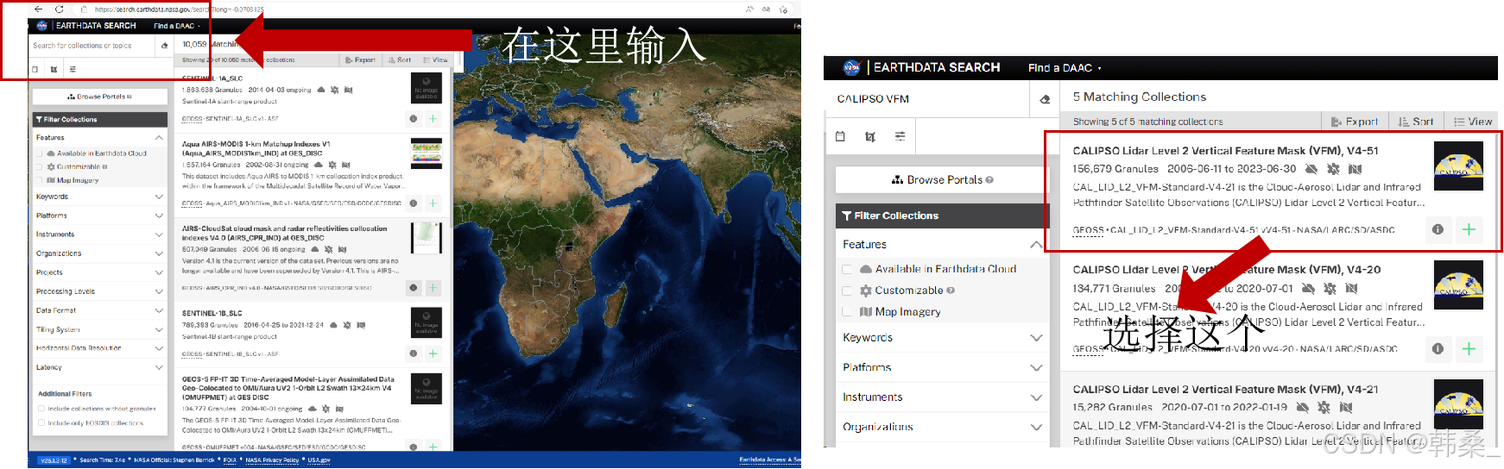Show info for SENTINEL-1A_SLC collection
This screenshot has height=469, width=1504.
[414, 118]
